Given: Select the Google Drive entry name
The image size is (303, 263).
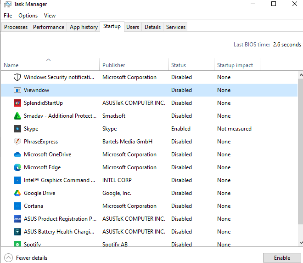Looking at the screenshot, I should tap(39, 193).
